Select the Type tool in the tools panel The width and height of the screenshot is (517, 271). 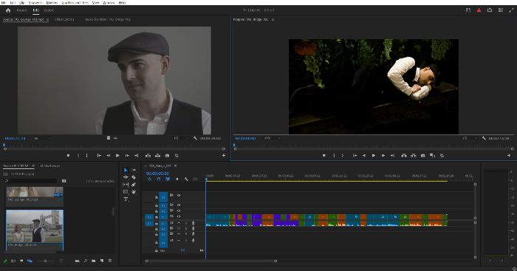point(126,199)
